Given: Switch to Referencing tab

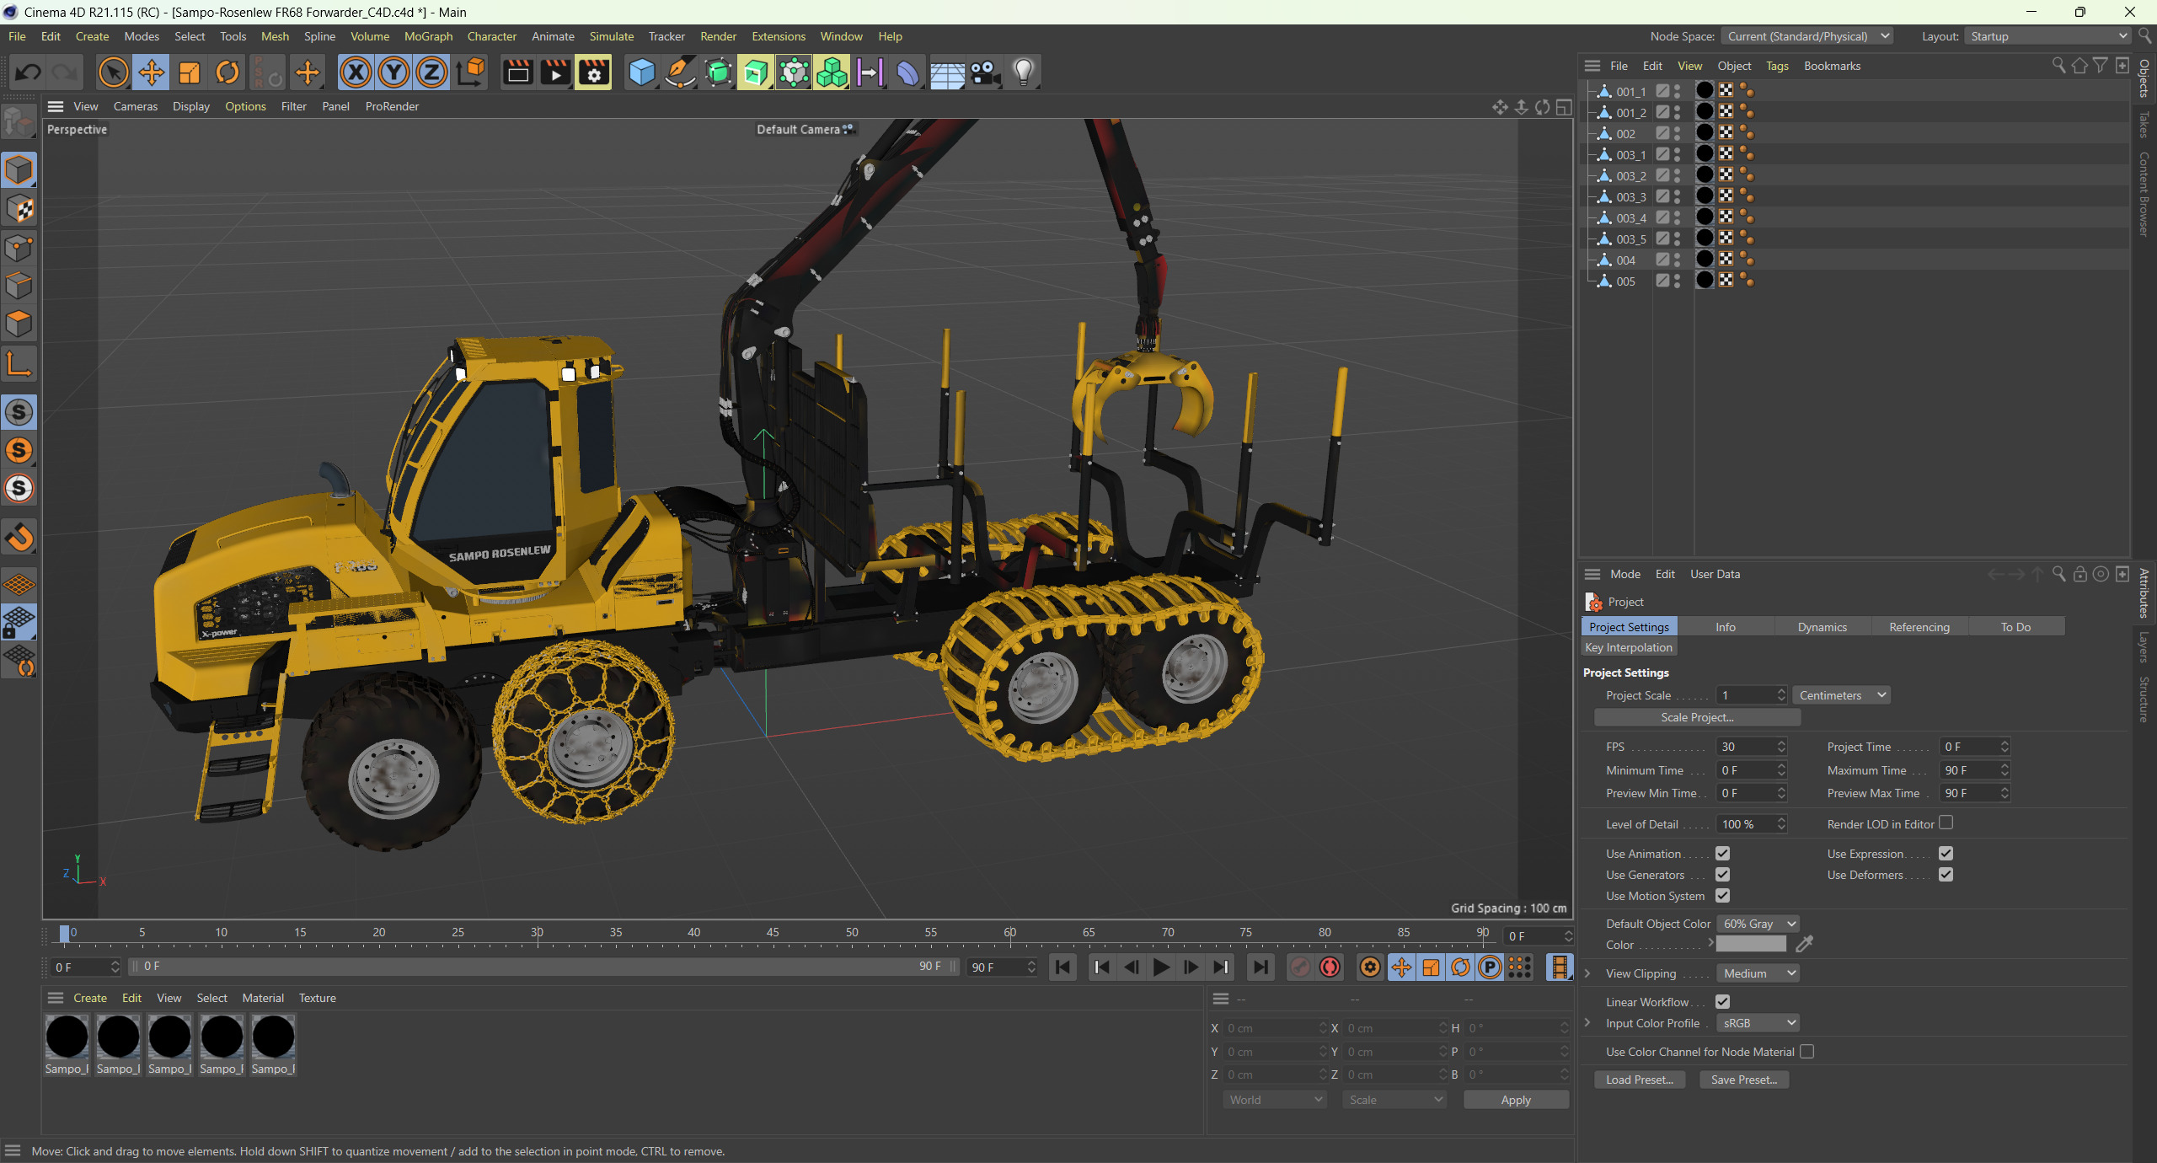Looking at the screenshot, I should pyautogui.click(x=1919, y=627).
